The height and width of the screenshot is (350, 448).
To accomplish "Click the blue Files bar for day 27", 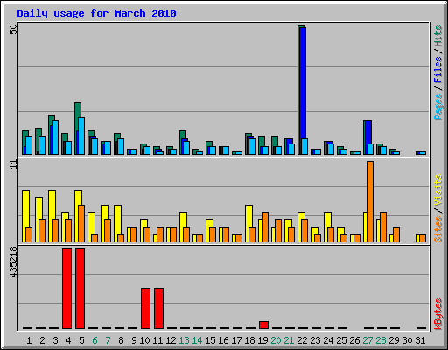I will point(368,132).
